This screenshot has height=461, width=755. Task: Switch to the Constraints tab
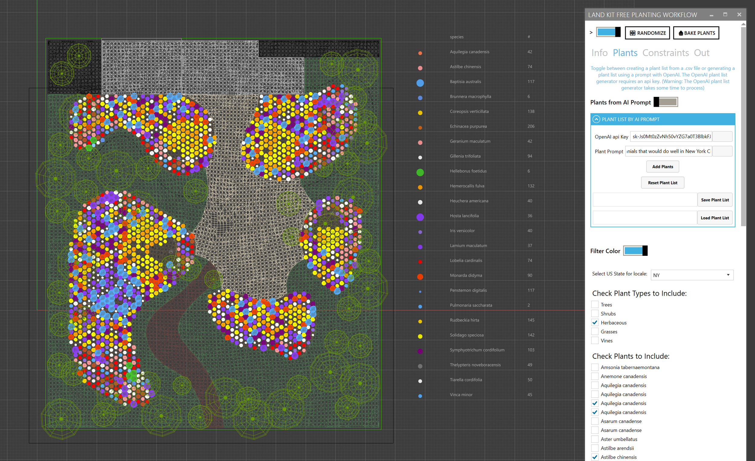point(665,53)
